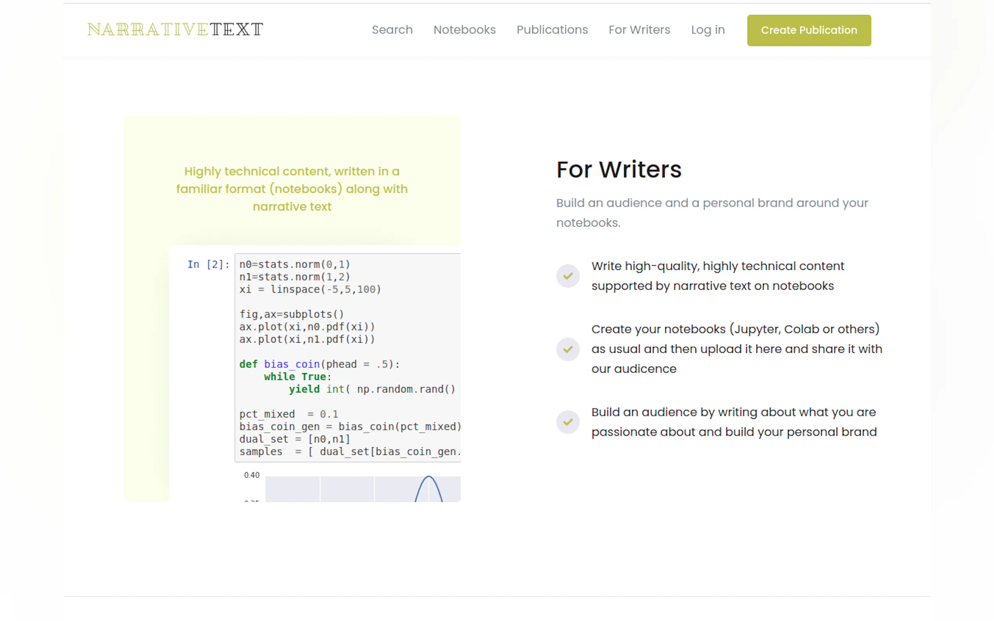Click the NarrativeText logo
Viewport: 994px width, 621px height.
pyautogui.click(x=175, y=30)
